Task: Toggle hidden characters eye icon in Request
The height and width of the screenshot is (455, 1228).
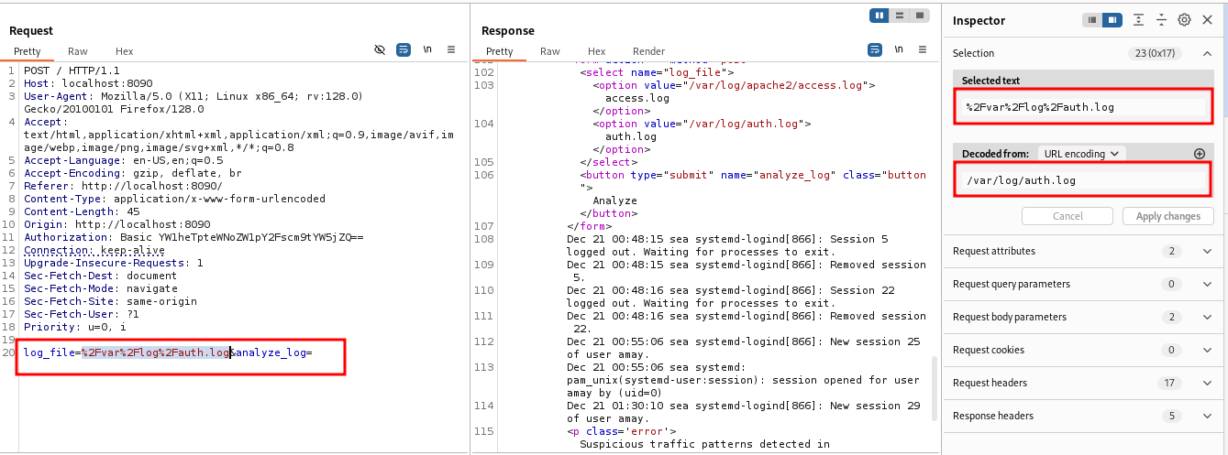Action: 380,50
